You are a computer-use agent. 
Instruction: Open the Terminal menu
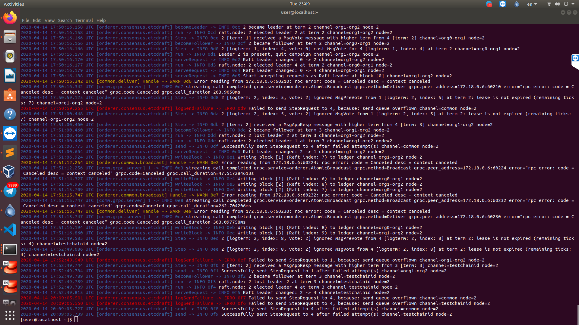[84, 20]
